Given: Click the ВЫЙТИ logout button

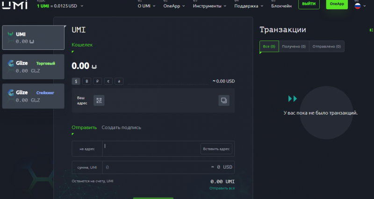Looking at the screenshot, I should click(x=309, y=4).
